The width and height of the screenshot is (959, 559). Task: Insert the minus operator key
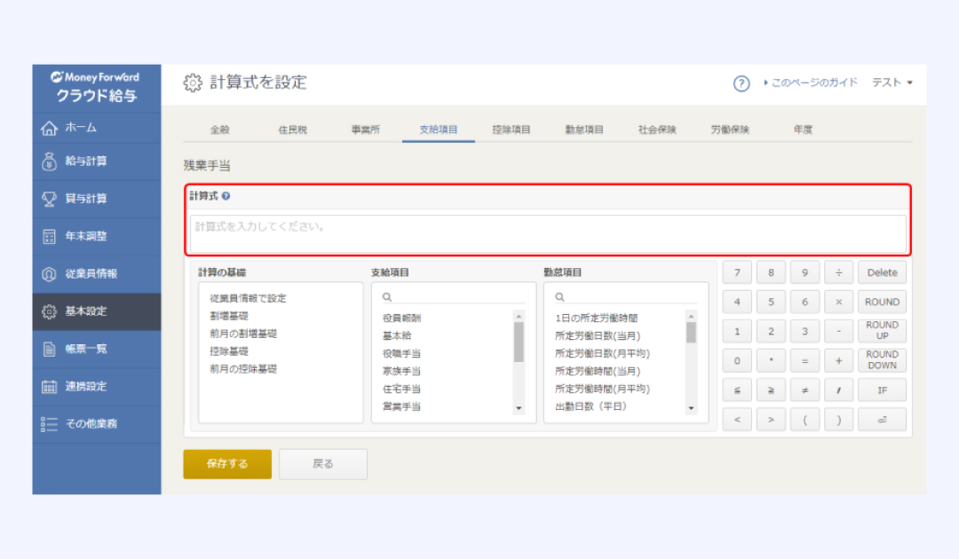pyautogui.click(x=838, y=330)
